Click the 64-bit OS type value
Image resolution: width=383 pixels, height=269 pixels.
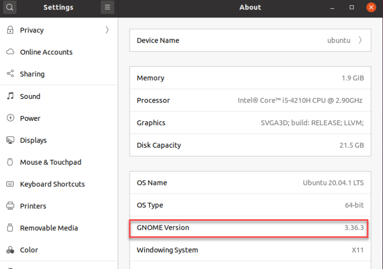(x=354, y=205)
